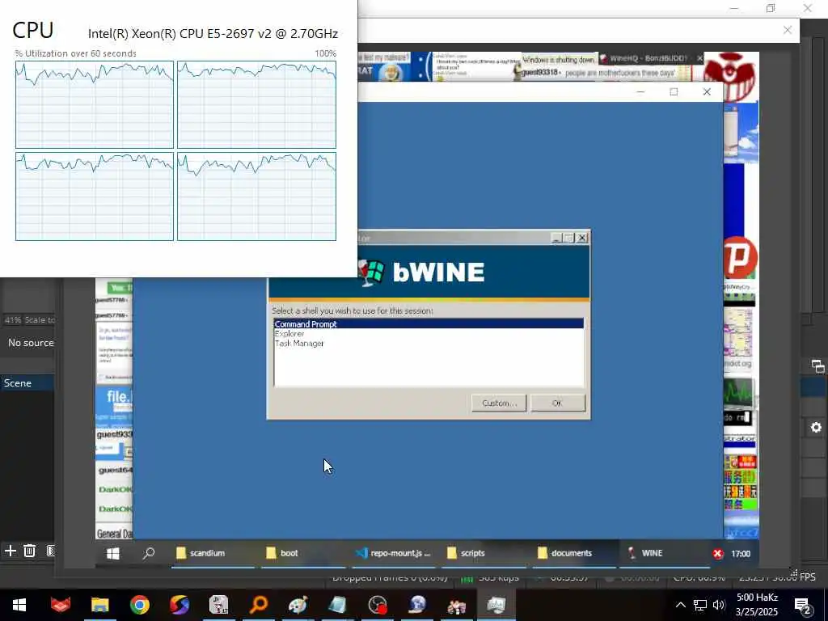This screenshot has height=621, width=828.
Task: Switch to the documents folder taskbar item
Action: tap(573, 553)
